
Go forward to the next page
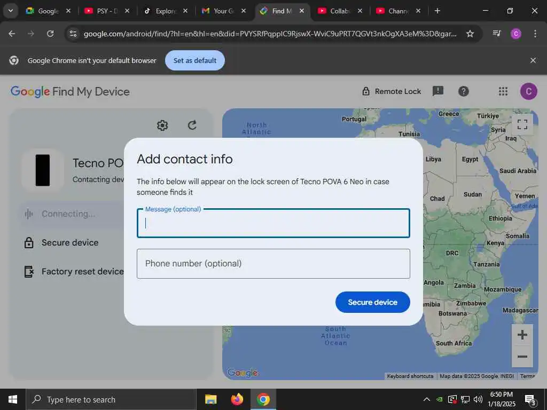(x=31, y=34)
